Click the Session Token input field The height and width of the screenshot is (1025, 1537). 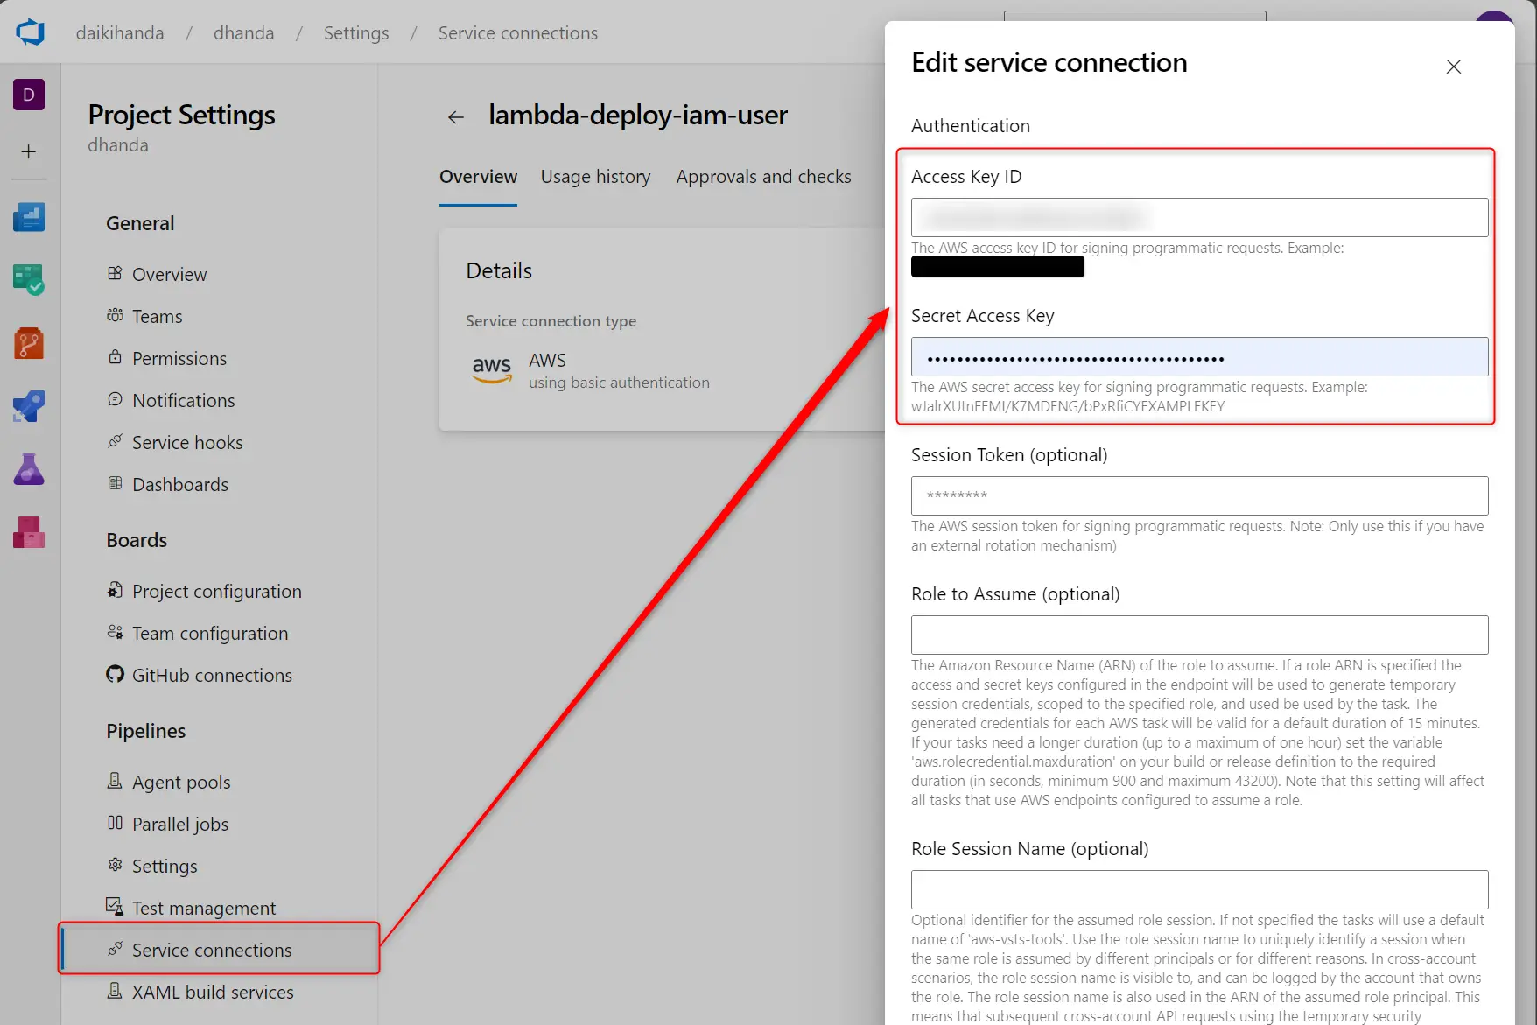pos(1199,495)
